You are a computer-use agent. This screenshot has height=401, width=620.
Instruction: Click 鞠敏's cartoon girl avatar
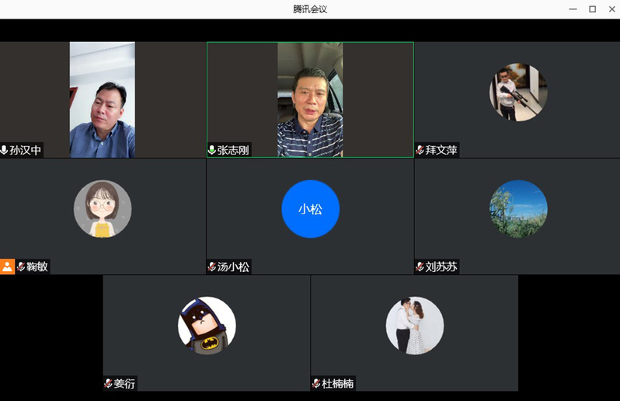click(103, 209)
